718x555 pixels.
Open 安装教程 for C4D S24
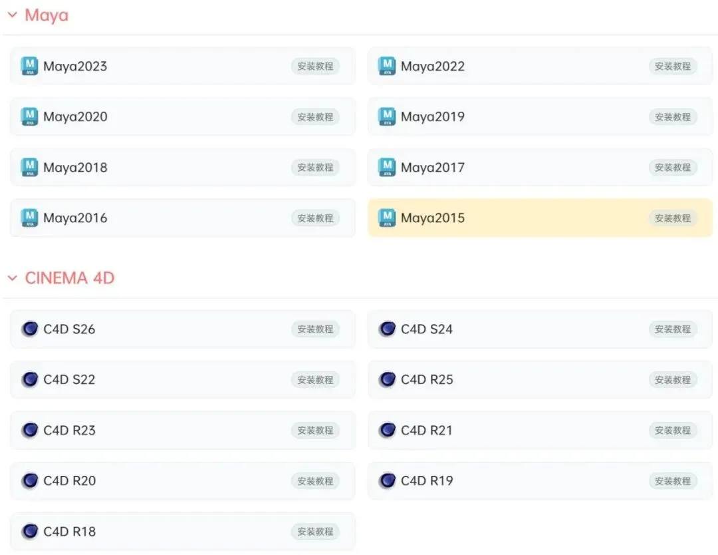click(x=673, y=329)
